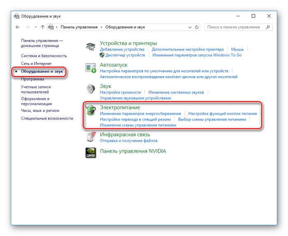This screenshot has width=288, height=236.
Task: Open Оформление и персонализация category
Action: click(x=36, y=101)
